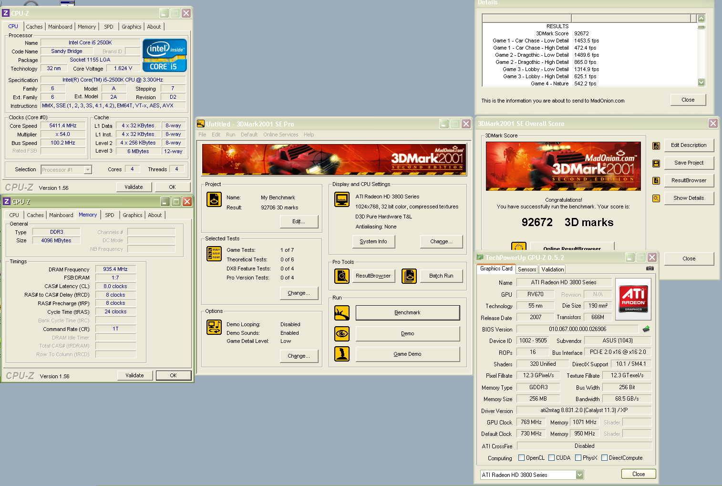The image size is (722, 486).
Task: Click the Options monitor-and-music icon
Action: 214,327
